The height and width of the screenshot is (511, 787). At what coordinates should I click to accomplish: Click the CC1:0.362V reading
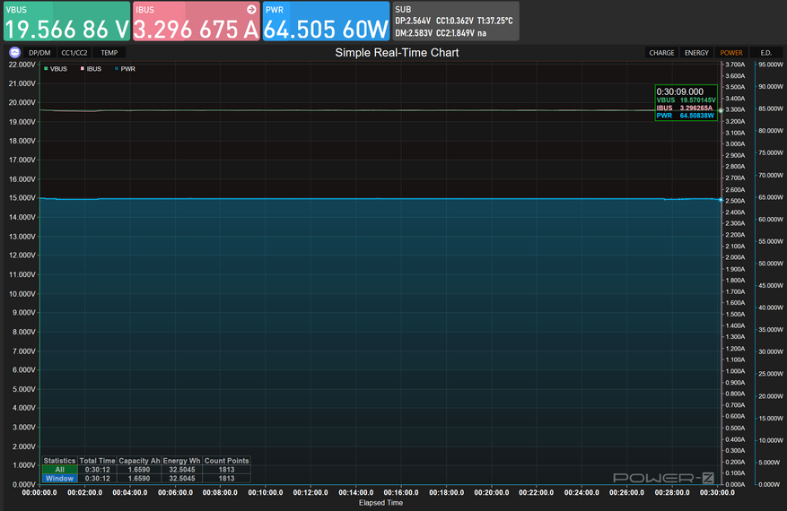455,21
